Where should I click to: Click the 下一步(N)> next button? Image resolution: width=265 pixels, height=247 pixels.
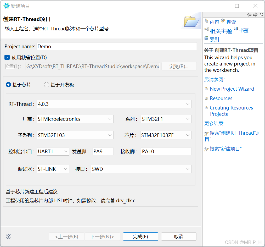click(102, 237)
